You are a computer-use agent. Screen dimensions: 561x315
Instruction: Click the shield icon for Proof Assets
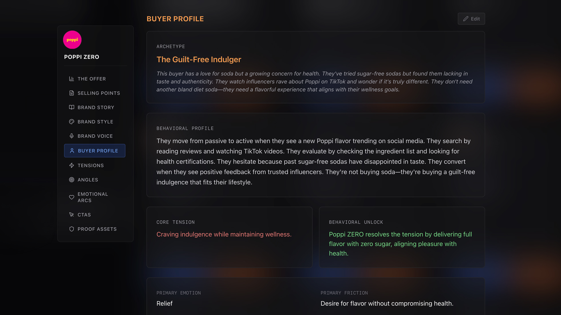click(72, 229)
